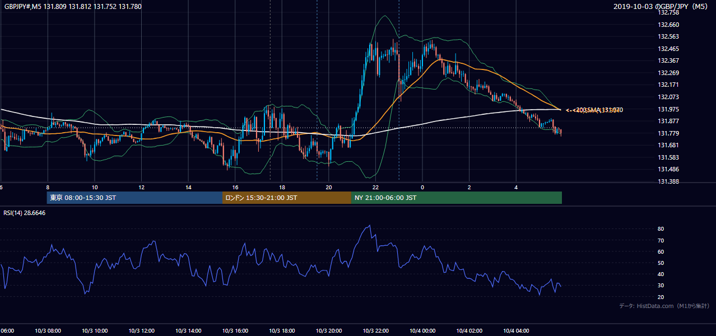Click price axis label 132.073
716x336 pixels.
click(x=668, y=97)
